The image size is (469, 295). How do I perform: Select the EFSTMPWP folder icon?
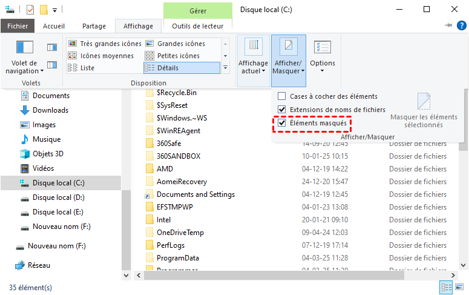click(x=149, y=207)
